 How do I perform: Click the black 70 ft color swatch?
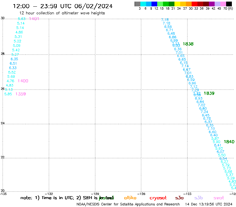point(229,4)
